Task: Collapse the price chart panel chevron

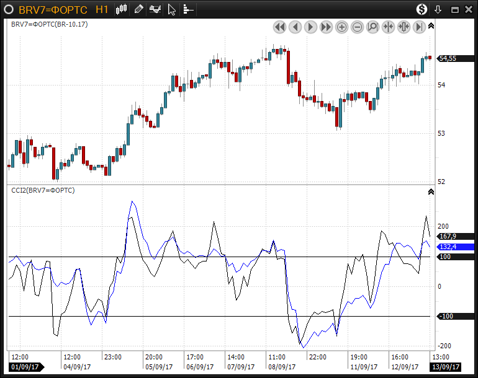Action: 431,26
